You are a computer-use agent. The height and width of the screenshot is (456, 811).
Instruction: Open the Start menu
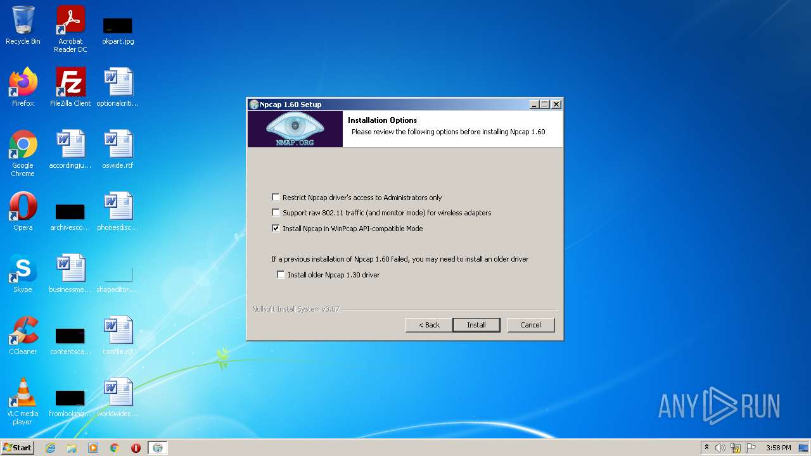tap(17, 448)
